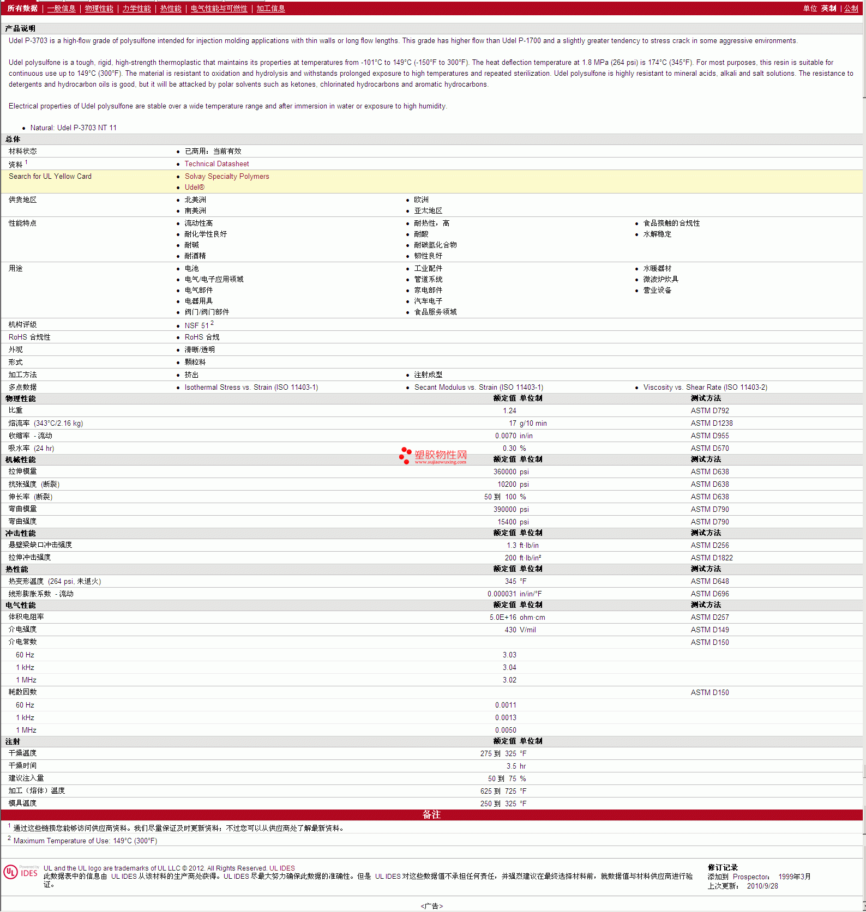Click the 注射成型 processing method text

click(428, 375)
